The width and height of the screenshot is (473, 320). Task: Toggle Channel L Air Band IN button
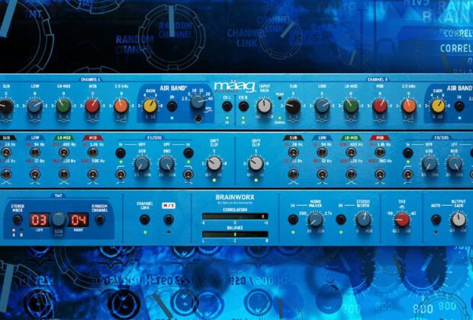[172, 107]
